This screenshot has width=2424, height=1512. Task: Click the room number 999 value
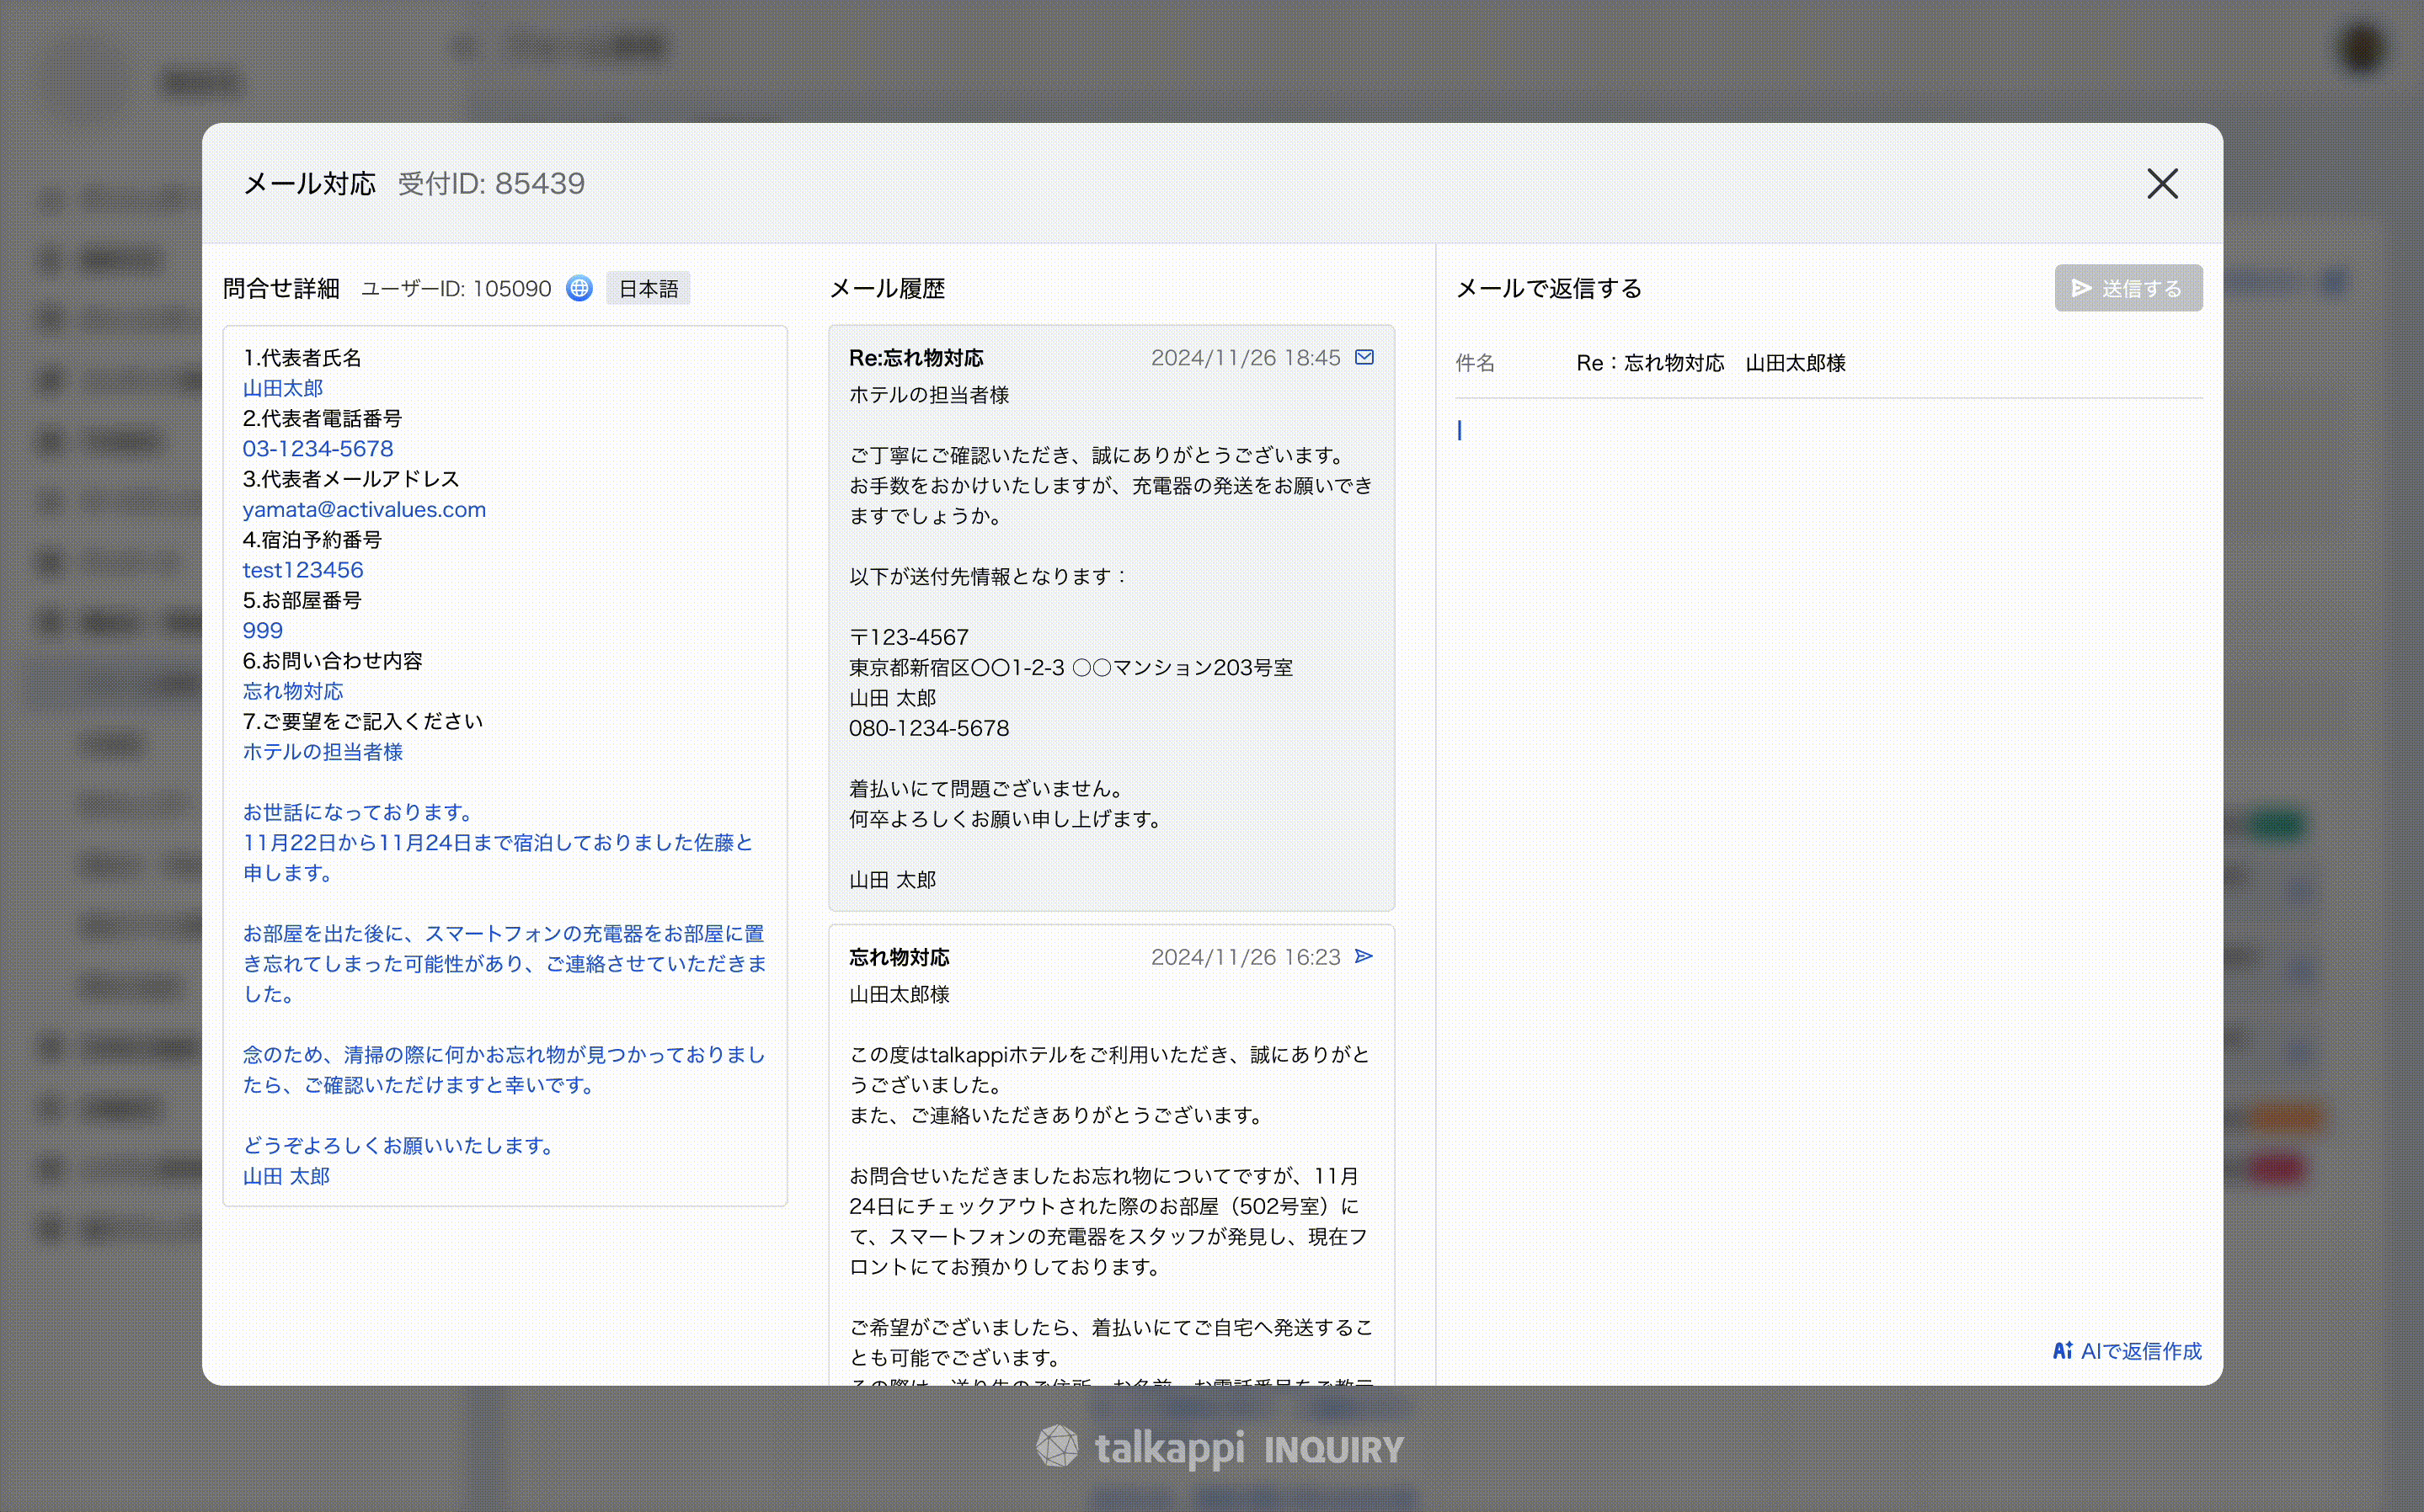tap(262, 631)
